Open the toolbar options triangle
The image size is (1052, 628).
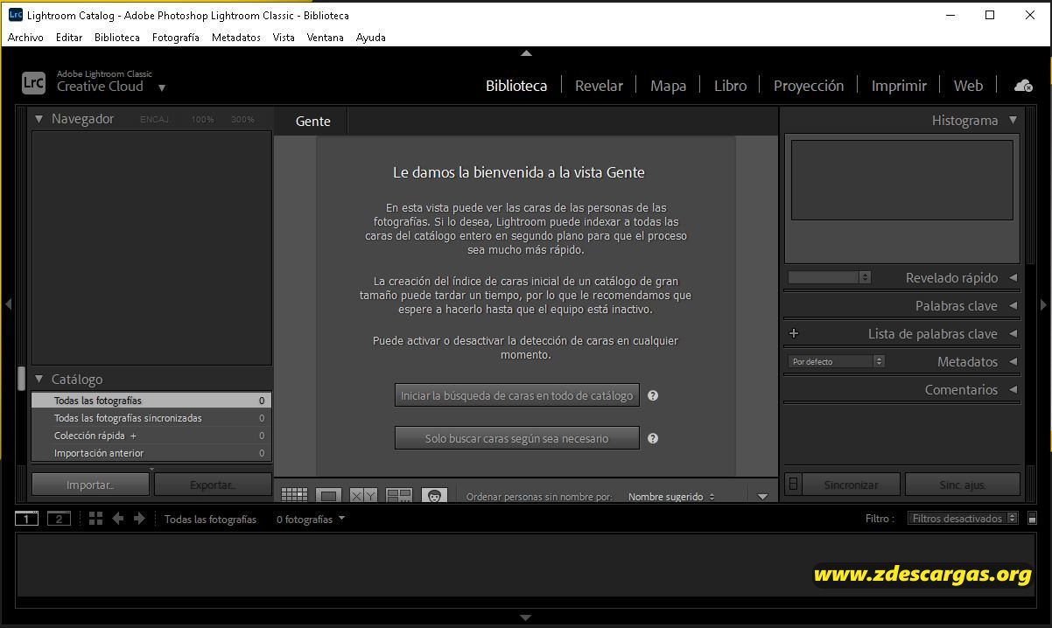(762, 497)
